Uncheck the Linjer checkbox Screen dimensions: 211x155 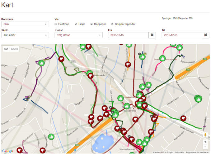[76, 24]
